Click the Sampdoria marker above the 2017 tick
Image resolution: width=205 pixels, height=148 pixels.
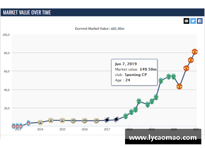pos(107,120)
